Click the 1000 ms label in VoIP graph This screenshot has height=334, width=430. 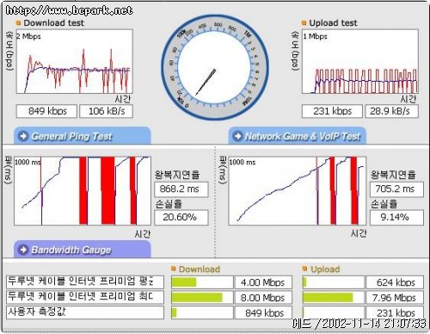(243, 162)
